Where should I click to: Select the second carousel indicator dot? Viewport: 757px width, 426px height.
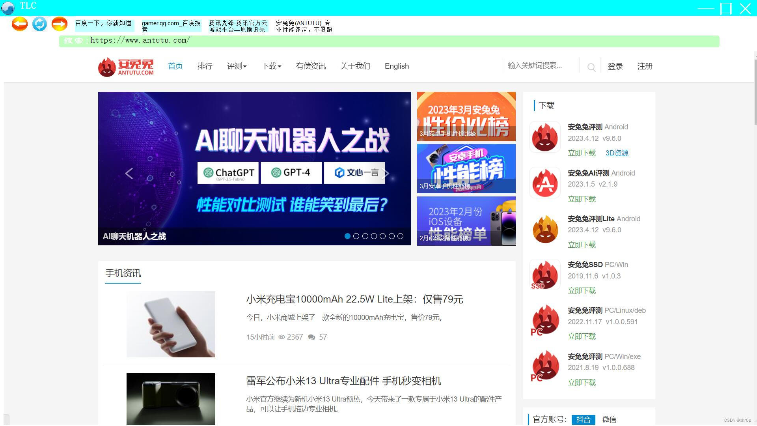pyautogui.click(x=356, y=236)
